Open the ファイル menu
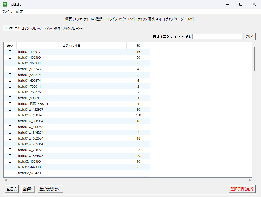Viewport: 261px width, 197px height. pos(7,12)
